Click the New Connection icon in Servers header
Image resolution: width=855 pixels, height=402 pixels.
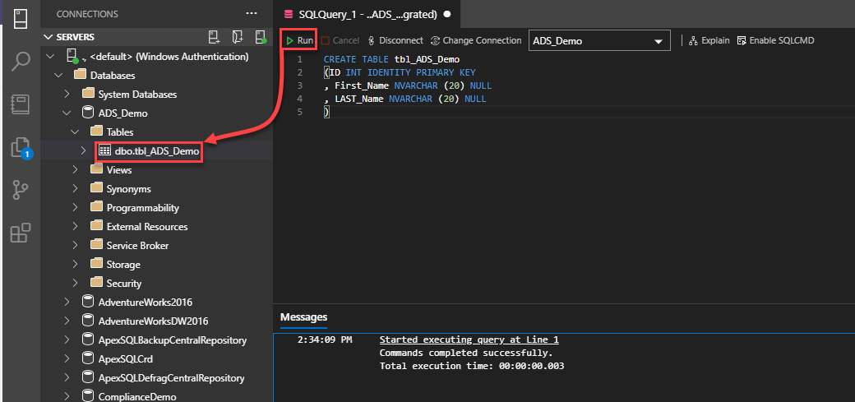[x=214, y=37]
